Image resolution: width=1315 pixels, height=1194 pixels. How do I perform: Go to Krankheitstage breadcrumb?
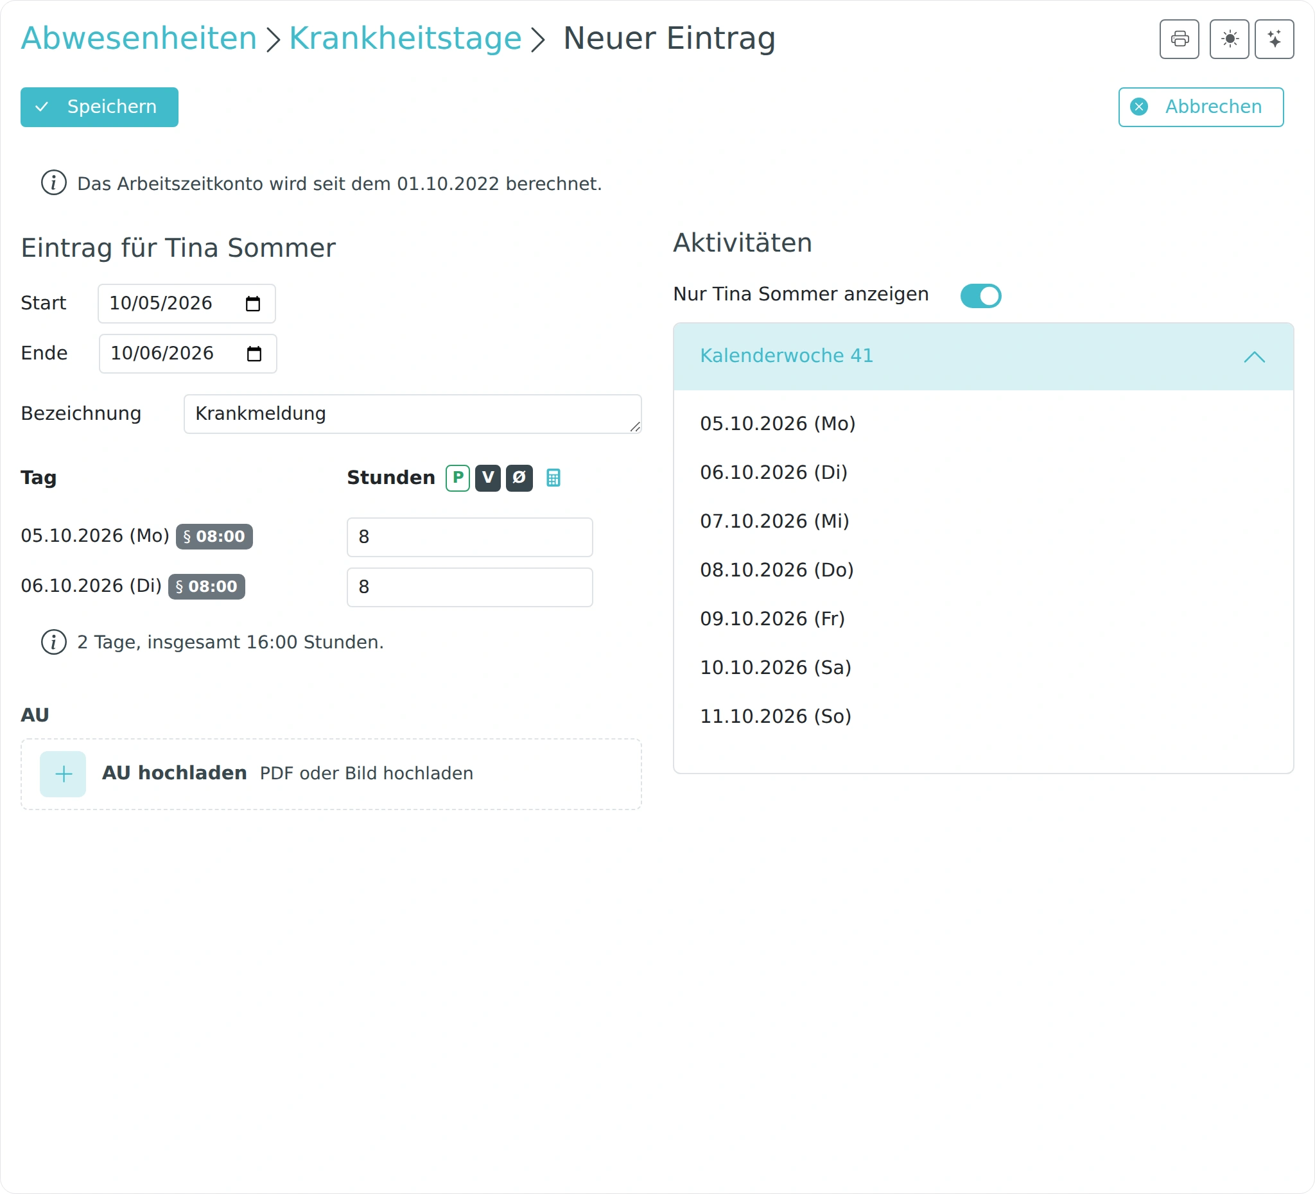click(x=405, y=38)
